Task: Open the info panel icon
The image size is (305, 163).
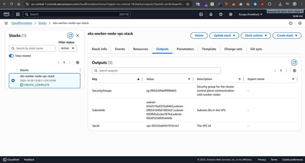Action: (x=291, y=23)
